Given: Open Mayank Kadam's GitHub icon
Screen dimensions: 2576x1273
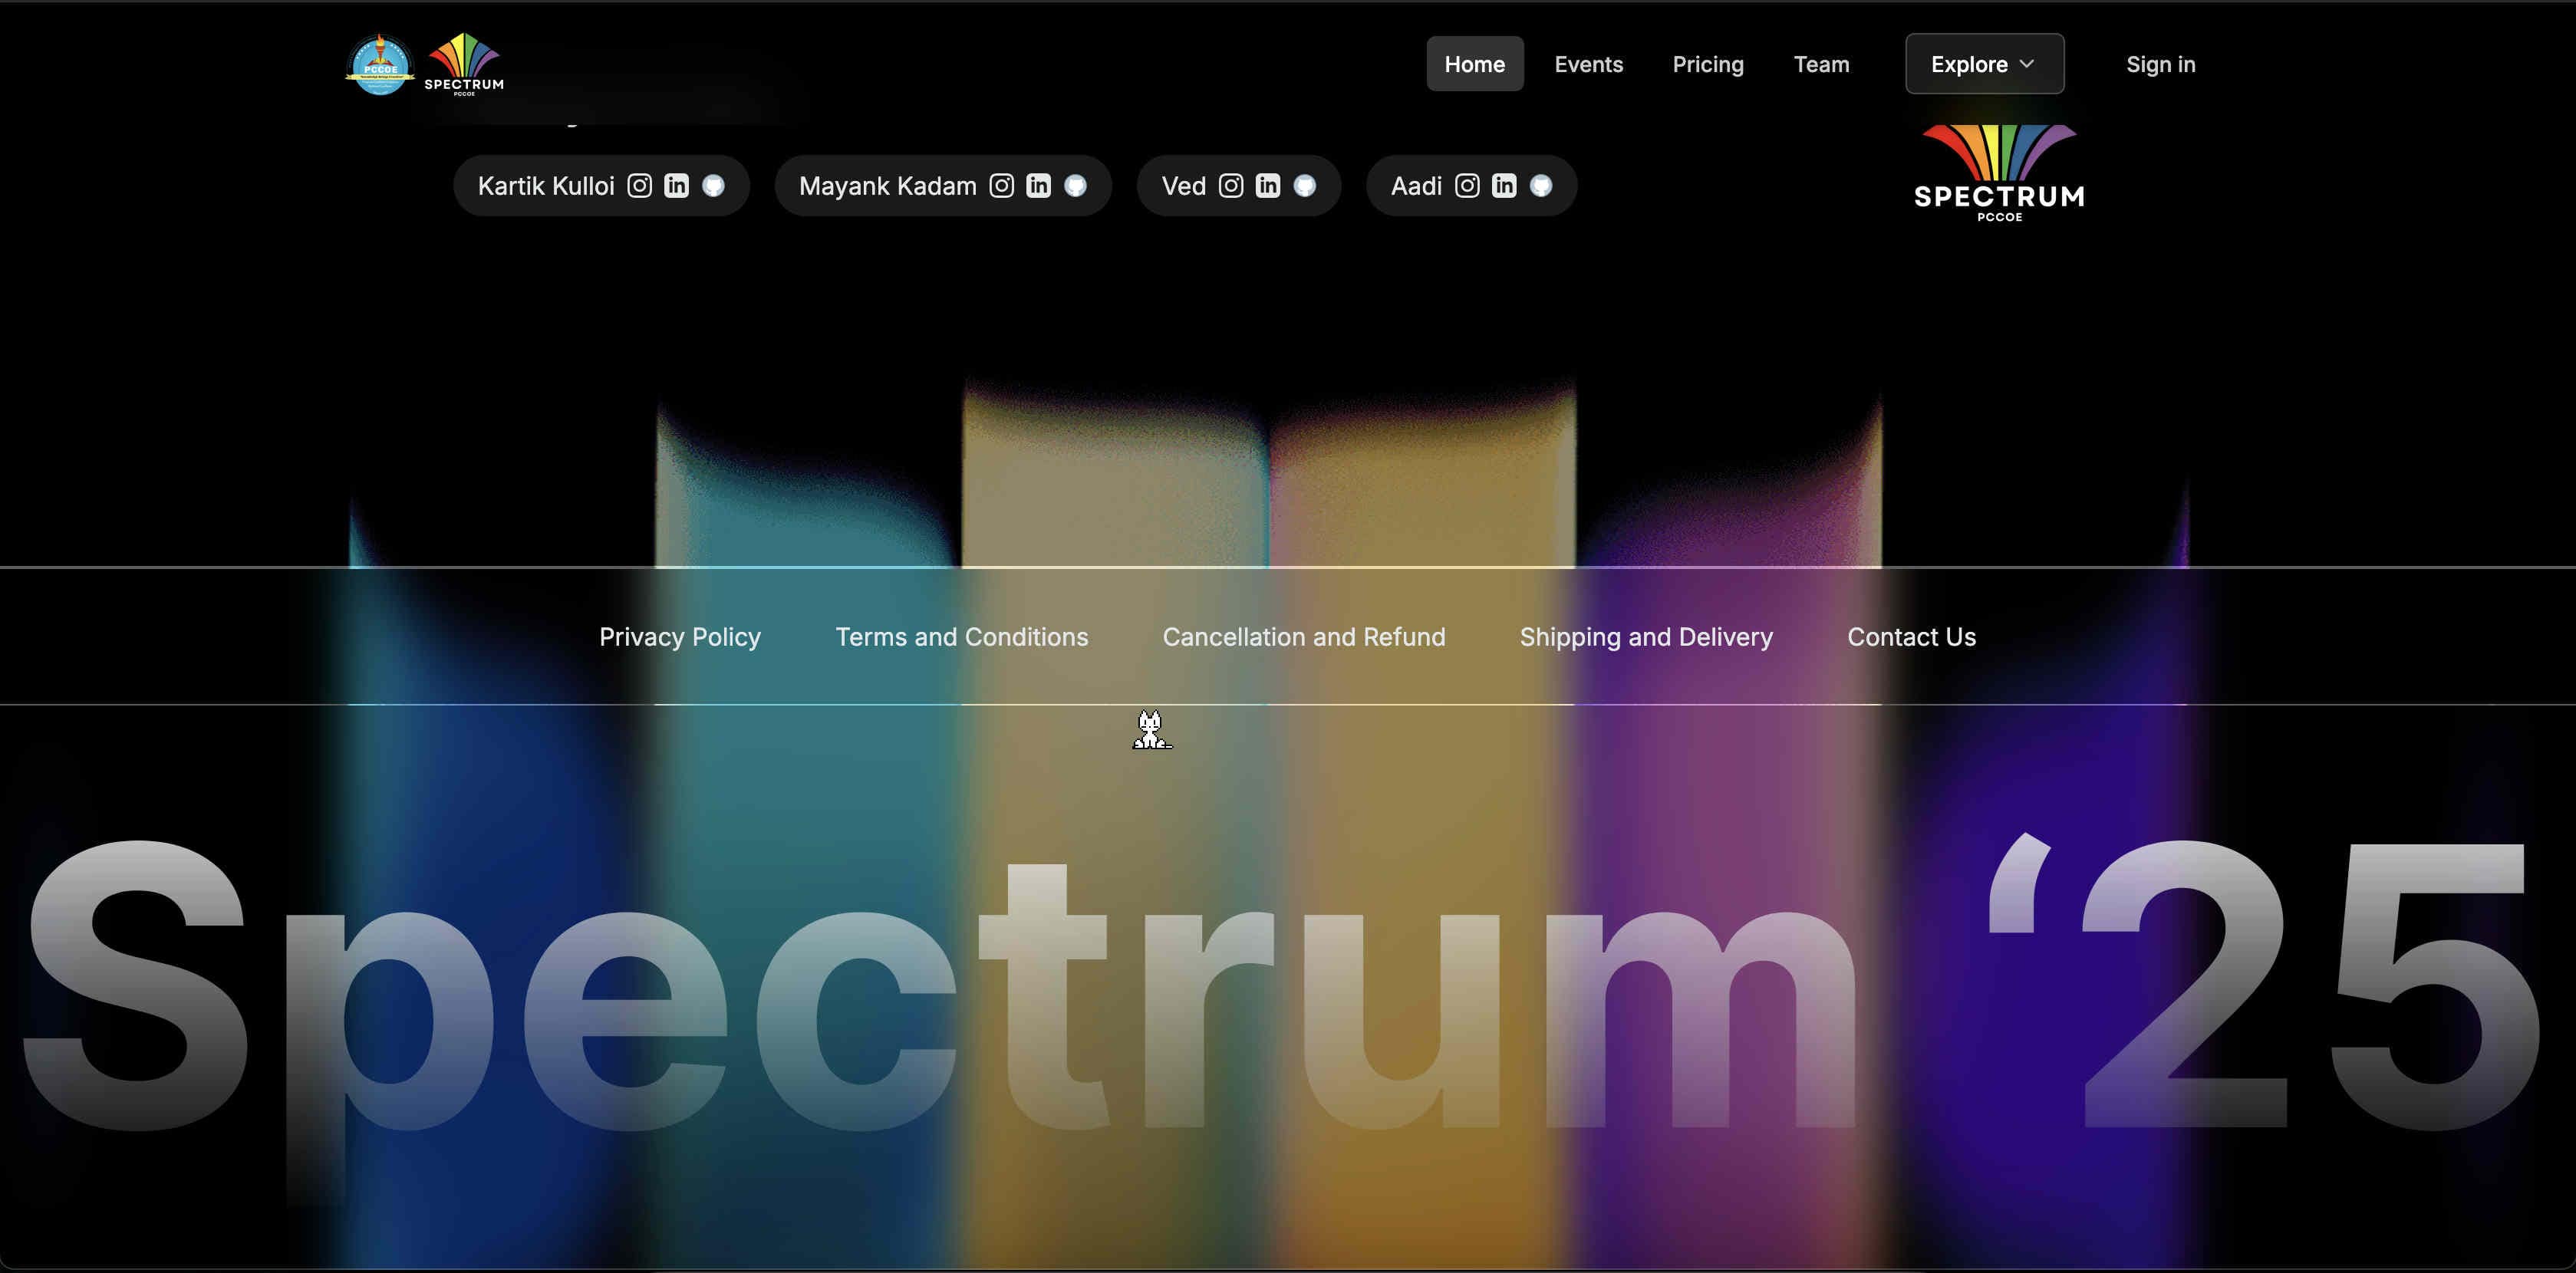Looking at the screenshot, I should coord(1076,186).
